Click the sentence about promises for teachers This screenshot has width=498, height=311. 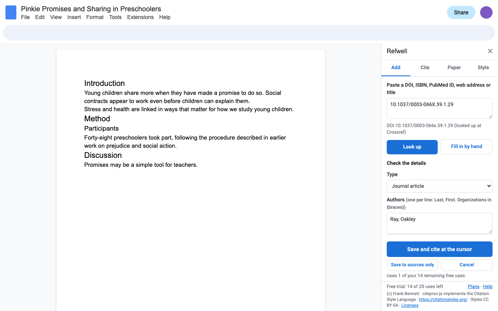pos(141,165)
